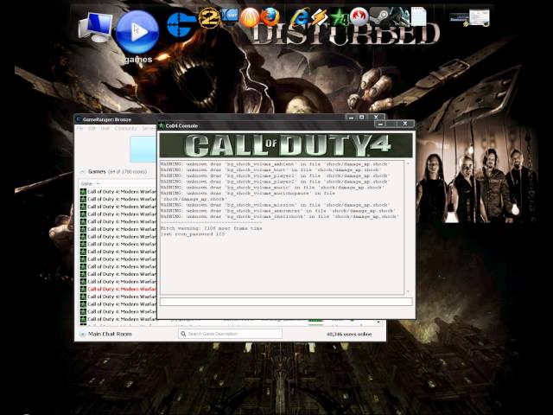Open the blue play-button games icon
This screenshot has height=415, width=553.
pyautogui.click(x=137, y=32)
